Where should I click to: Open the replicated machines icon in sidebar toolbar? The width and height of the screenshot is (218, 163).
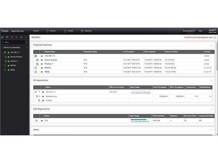pyautogui.click(x=7, y=37)
